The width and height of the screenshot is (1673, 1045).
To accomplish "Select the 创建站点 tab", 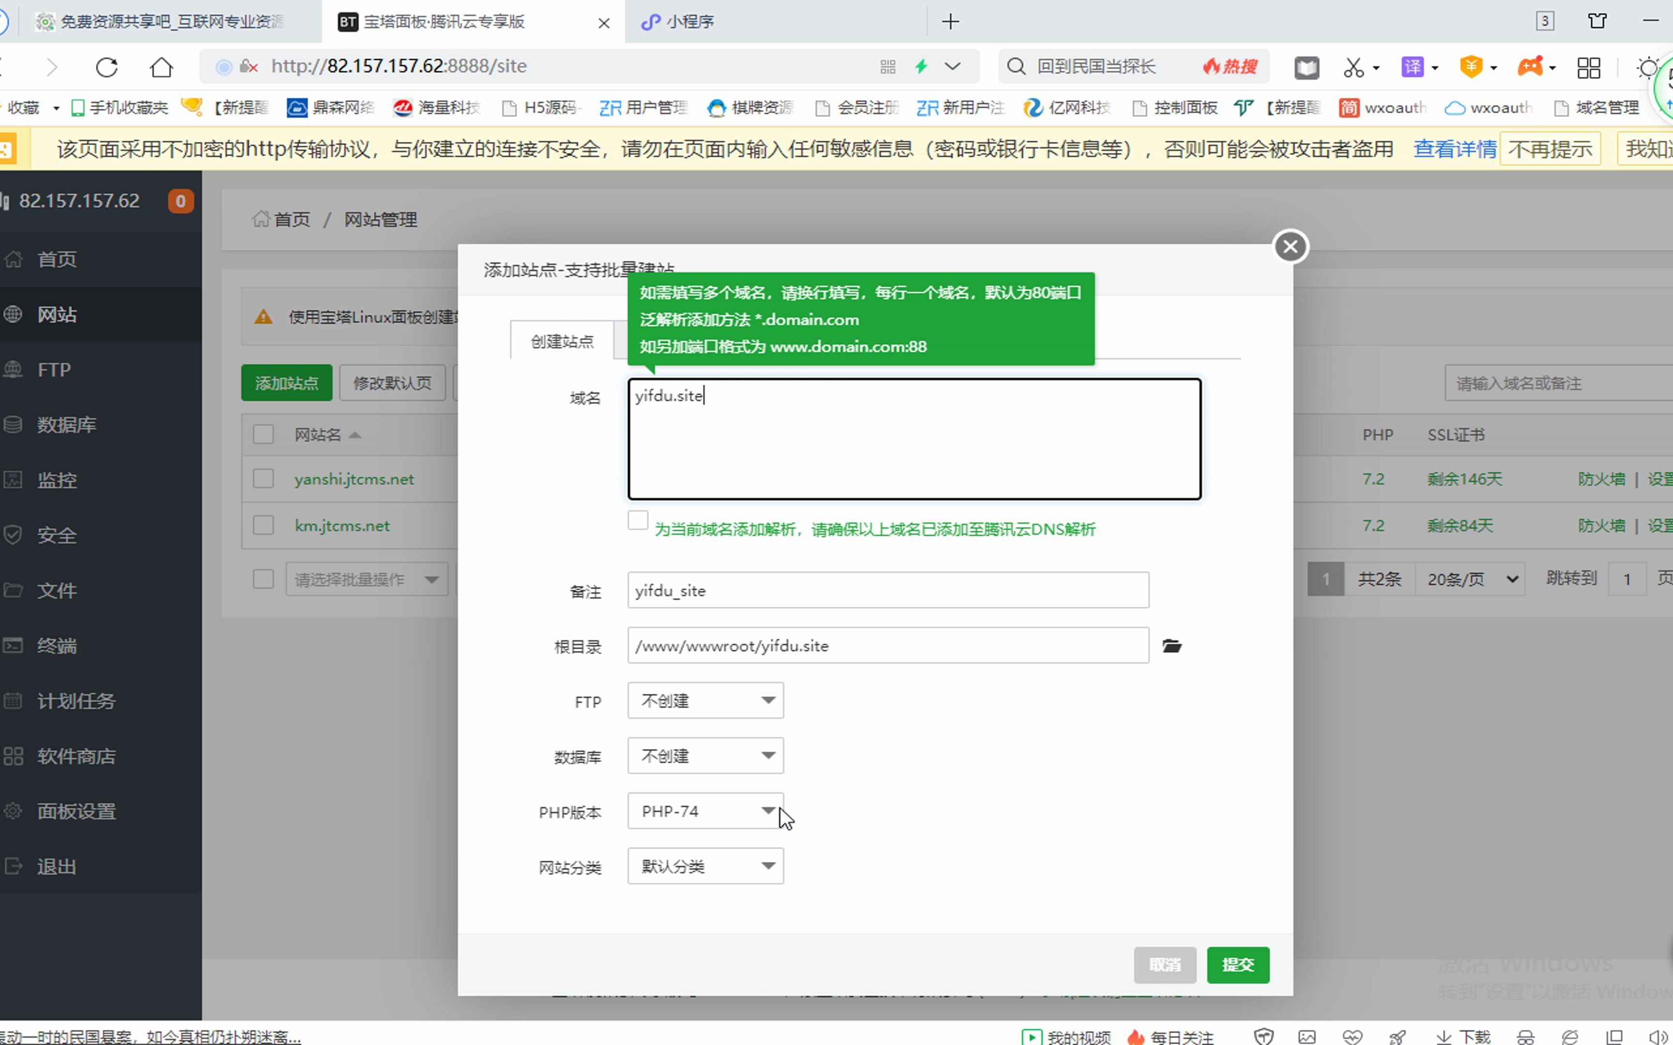I will [x=562, y=342].
